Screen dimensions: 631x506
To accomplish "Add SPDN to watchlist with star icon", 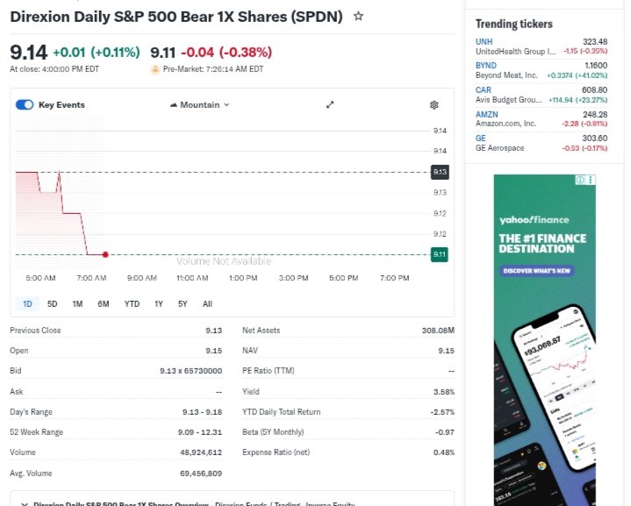I will click(x=358, y=17).
